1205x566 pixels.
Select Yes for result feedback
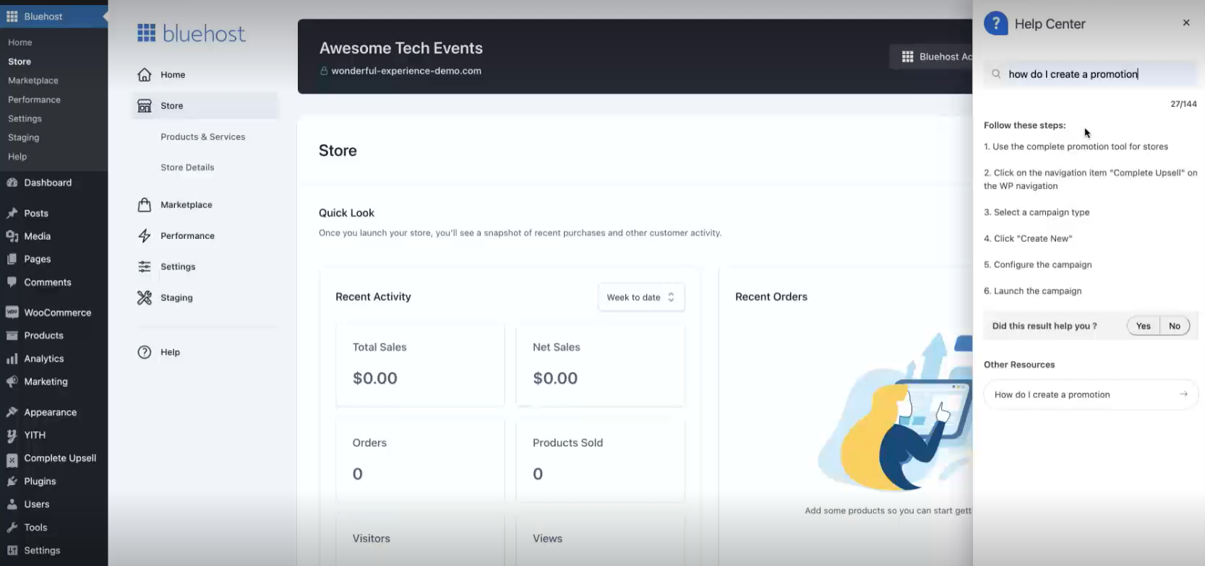point(1143,326)
